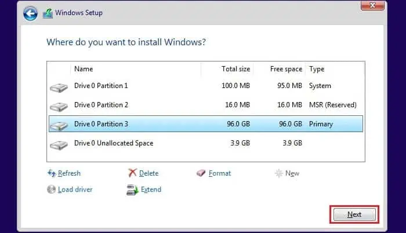The height and width of the screenshot is (233, 406).
Task: Click the drive icon for Partition 1
Action: pos(59,88)
